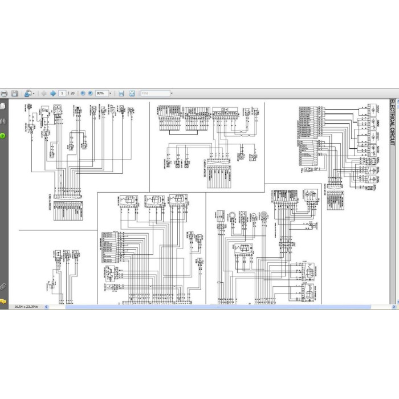The height and width of the screenshot is (399, 399).
Task: Click the 80% zoom level field
Action: click(102, 93)
